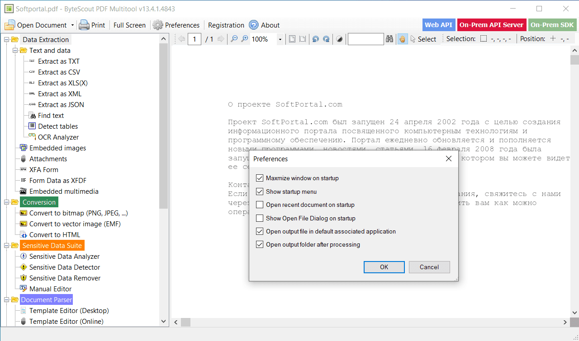Open Manual Editor

[51, 289]
